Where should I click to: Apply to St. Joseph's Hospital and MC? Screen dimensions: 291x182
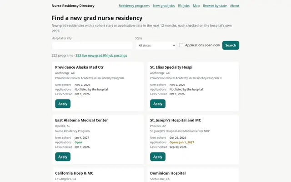pos(158,157)
